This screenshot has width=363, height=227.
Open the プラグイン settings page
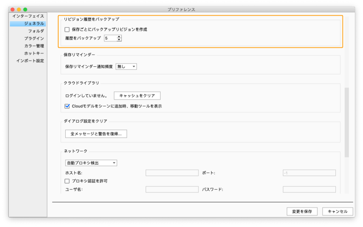pyautogui.click(x=34, y=38)
